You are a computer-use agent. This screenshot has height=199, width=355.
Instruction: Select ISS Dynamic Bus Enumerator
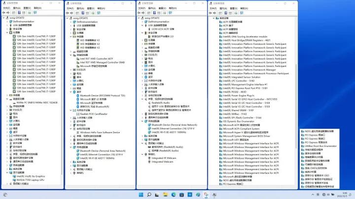[239, 121]
